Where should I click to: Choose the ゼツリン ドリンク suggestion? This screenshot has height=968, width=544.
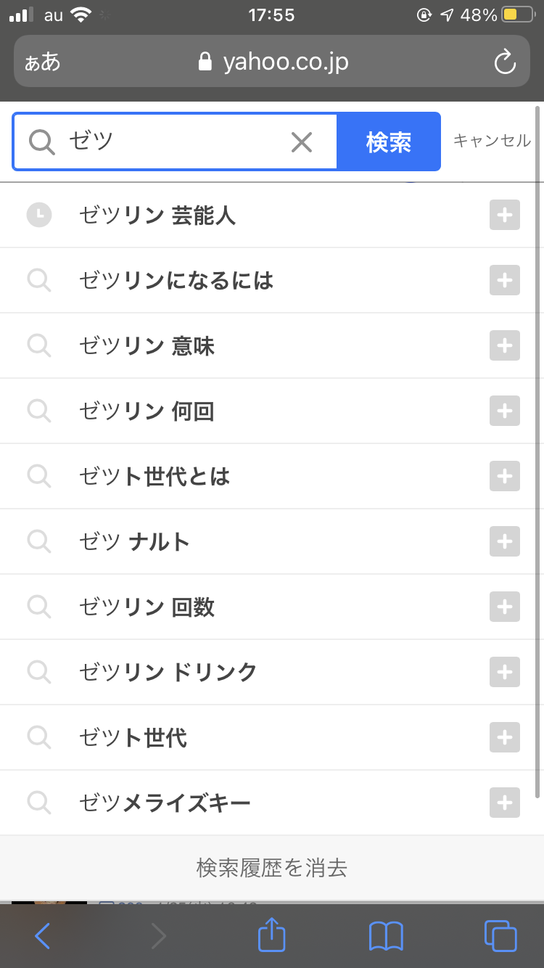pos(168,672)
